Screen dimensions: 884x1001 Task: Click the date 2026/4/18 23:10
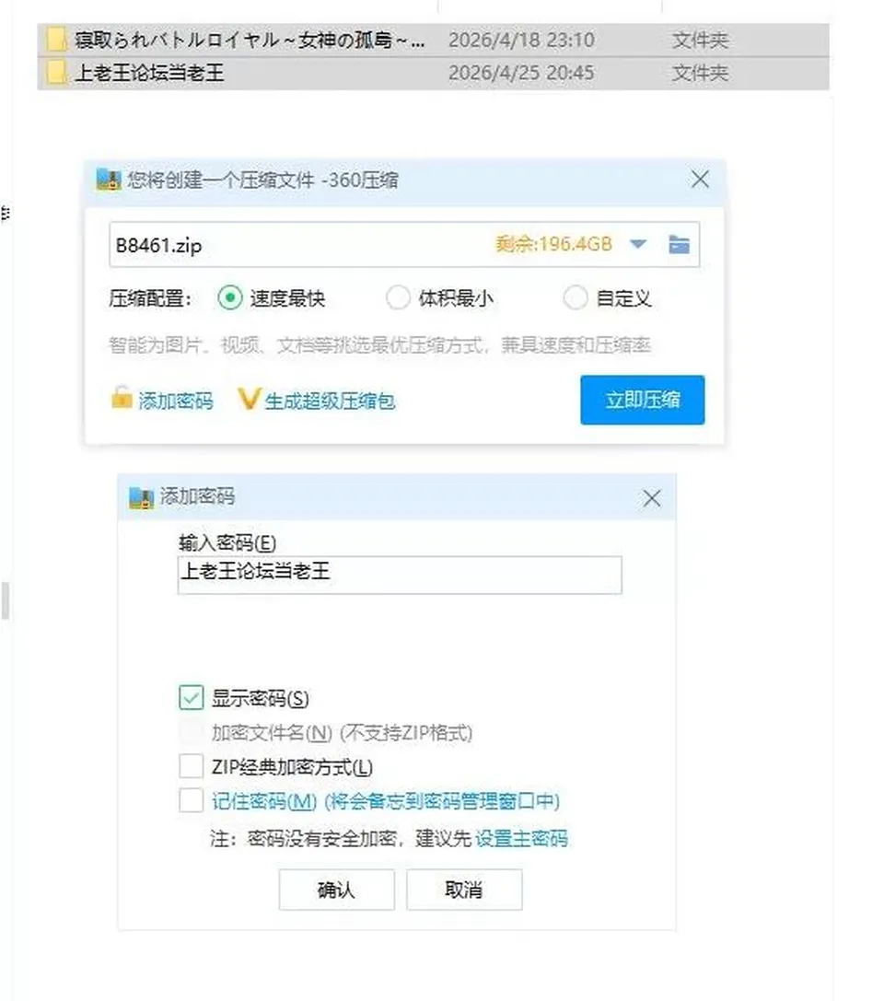(521, 41)
